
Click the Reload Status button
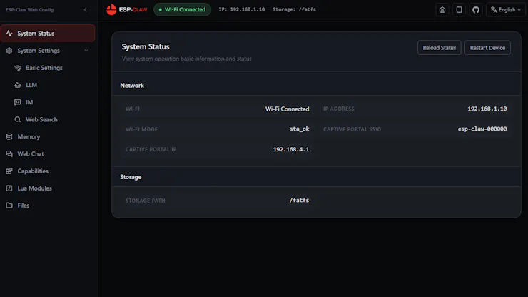point(439,48)
